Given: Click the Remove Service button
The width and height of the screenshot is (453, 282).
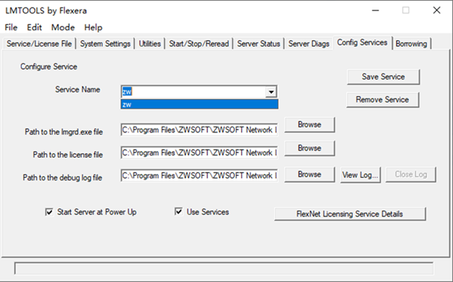Looking at the screenshot, I should pos(382,100).
